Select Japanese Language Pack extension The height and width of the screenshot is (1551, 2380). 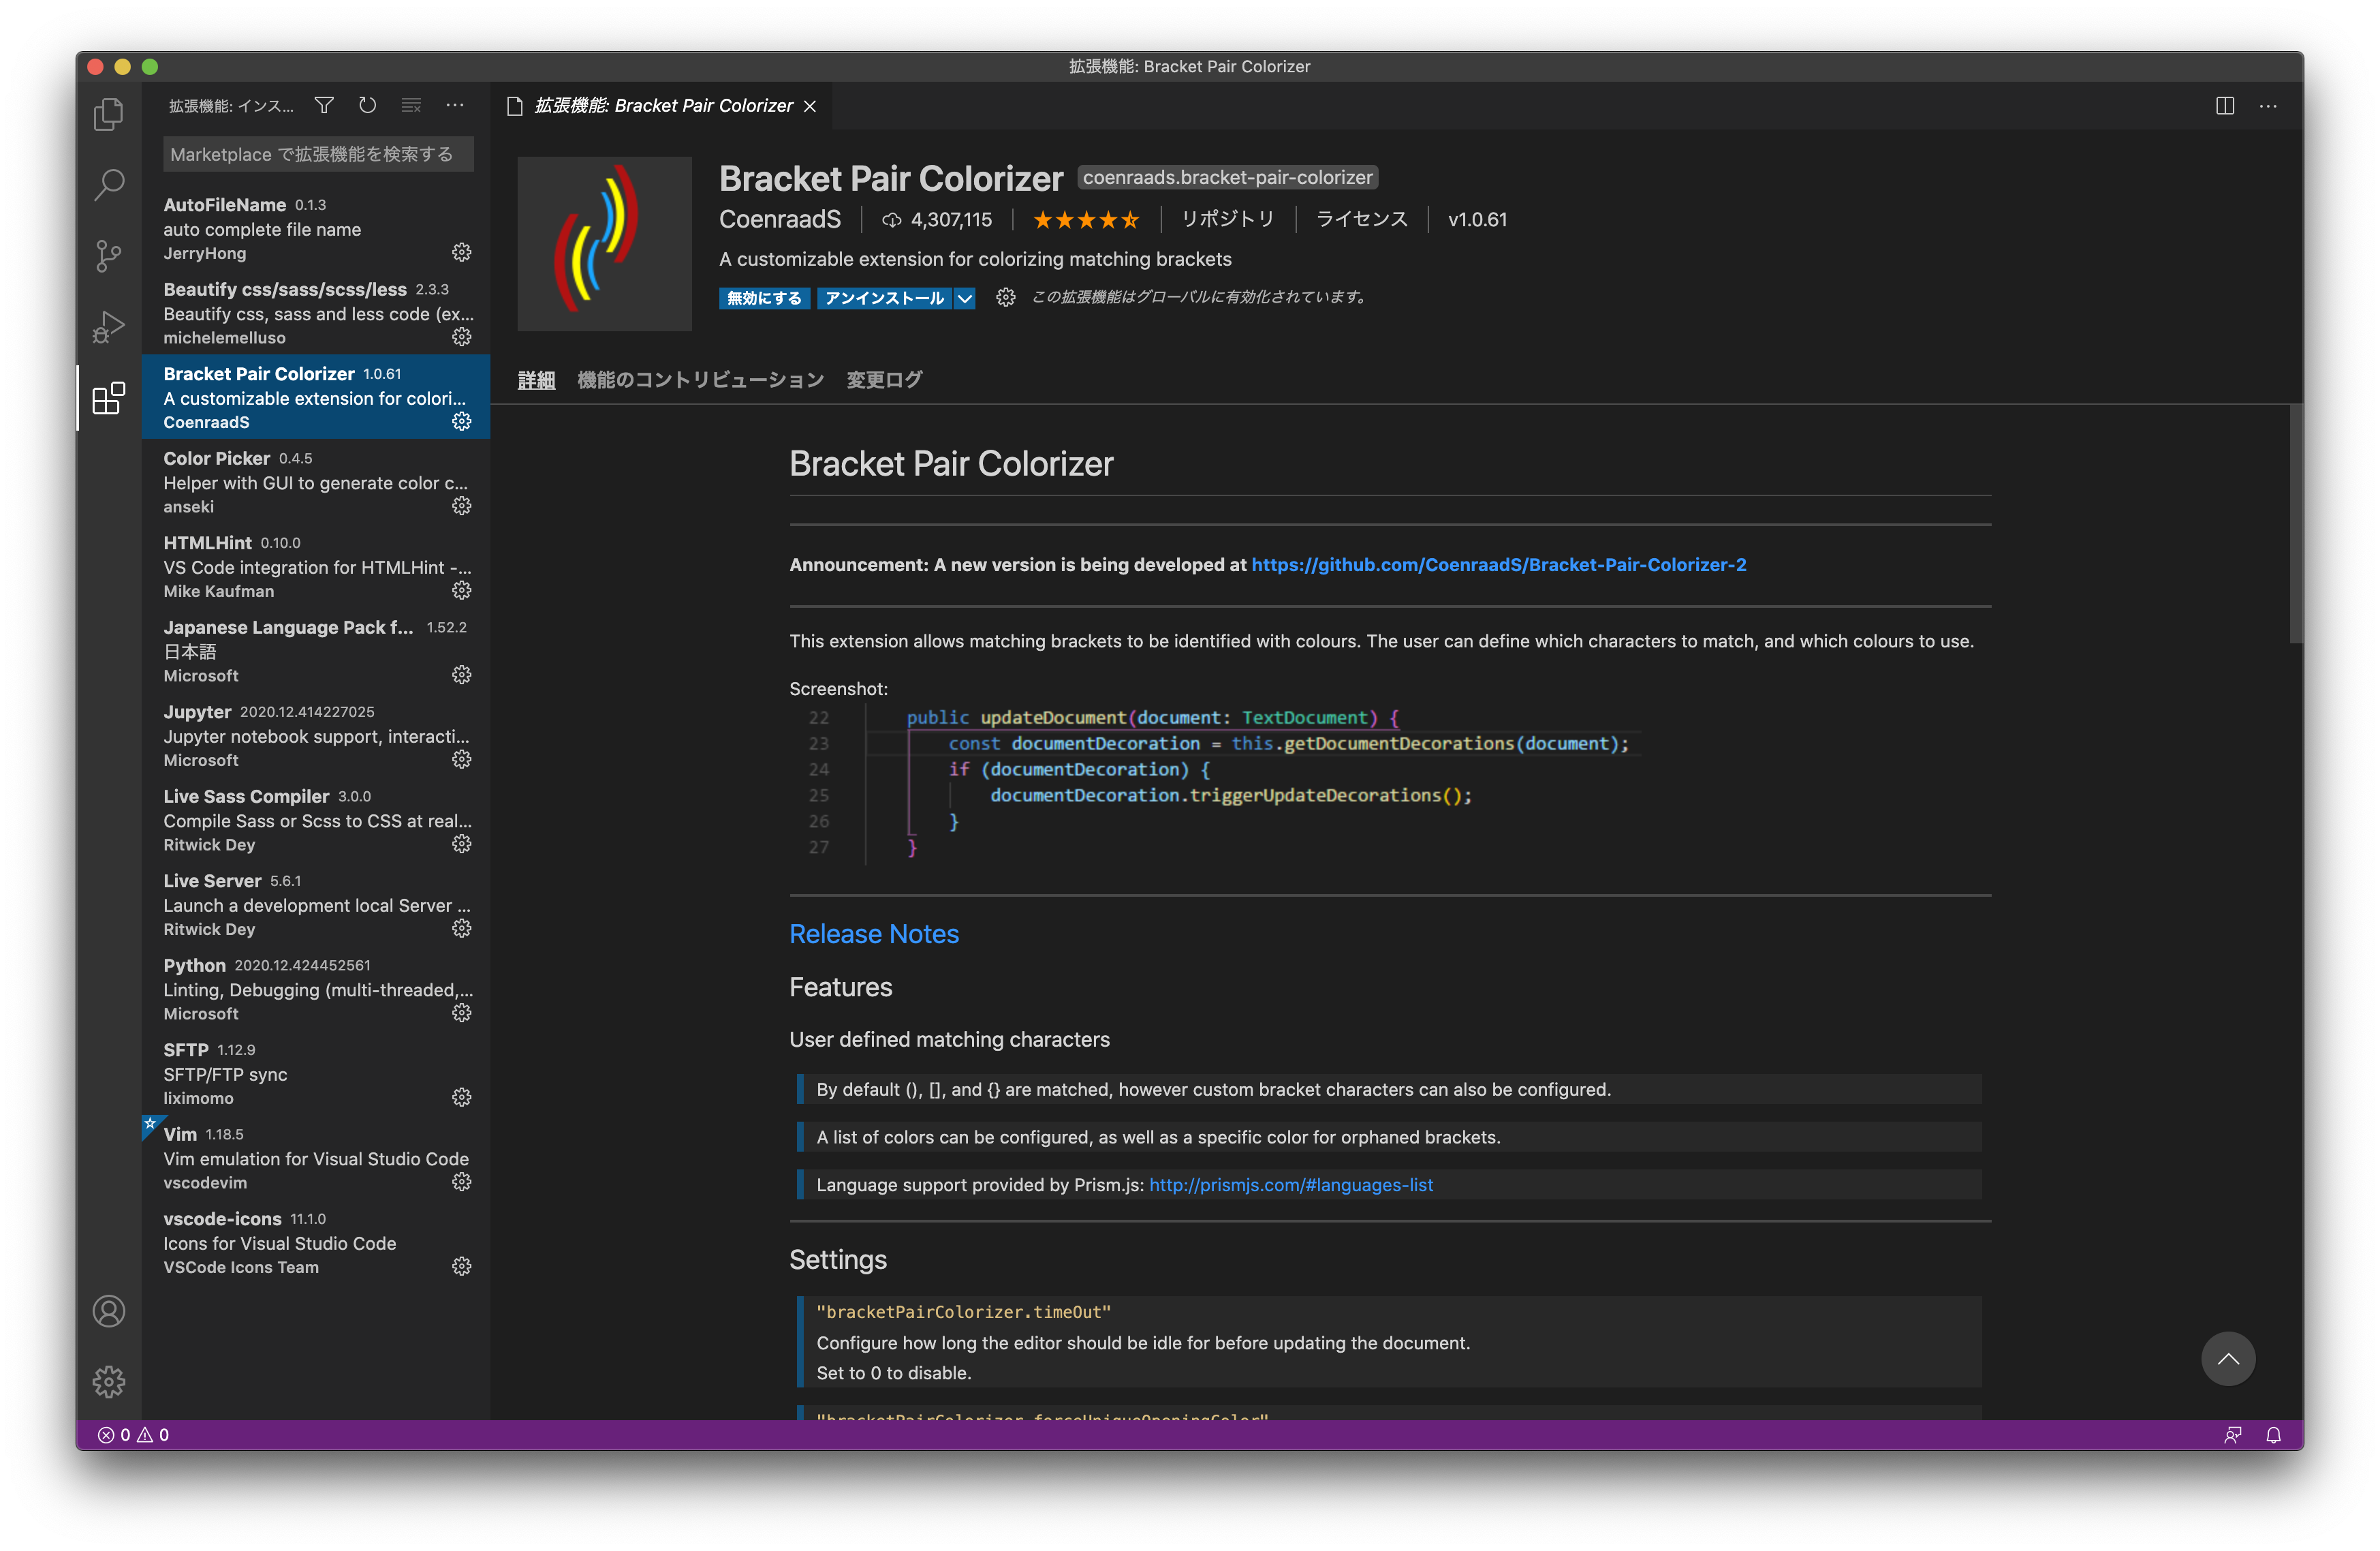coord(316,650)
